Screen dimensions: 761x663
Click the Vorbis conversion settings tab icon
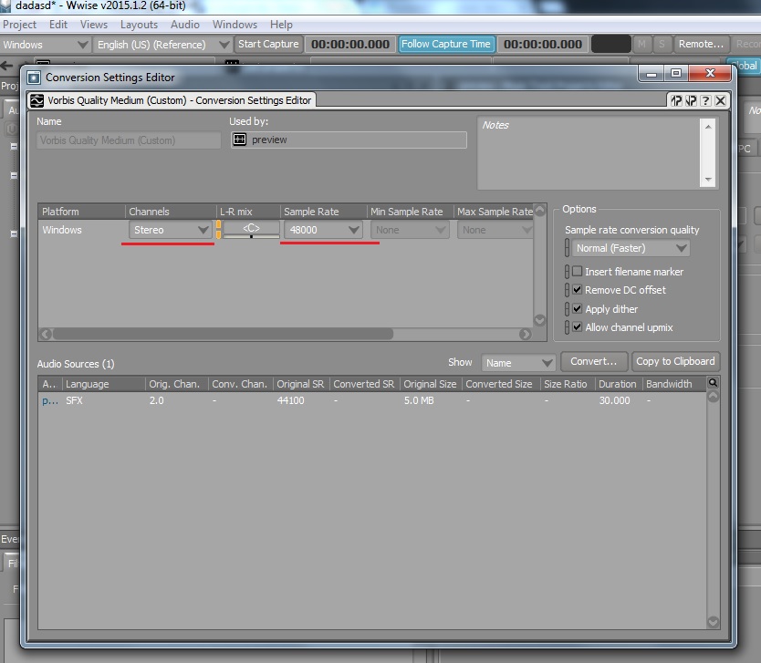click(x=36, y=100)
